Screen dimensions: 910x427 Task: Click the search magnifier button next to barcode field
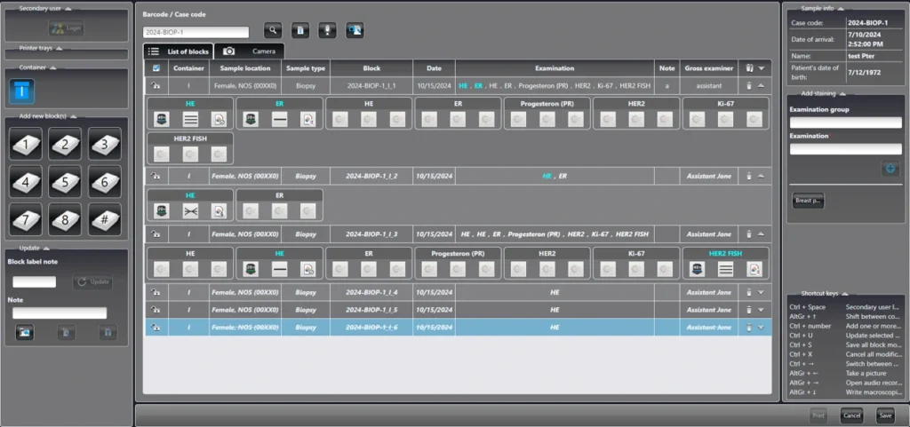273,30
